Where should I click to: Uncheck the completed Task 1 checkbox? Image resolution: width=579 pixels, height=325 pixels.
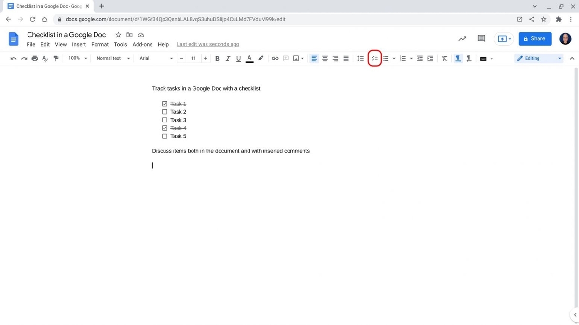[165, 103]
